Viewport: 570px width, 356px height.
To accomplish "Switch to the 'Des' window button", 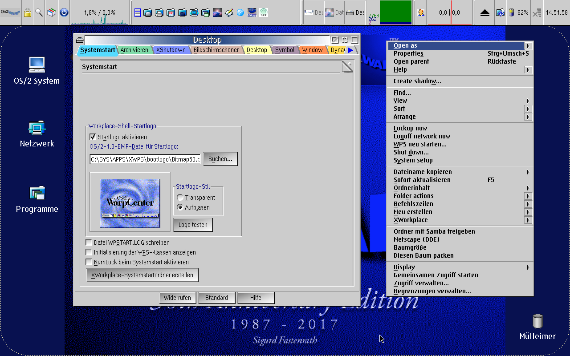I will pyautogui.click(x=355, y=12).
